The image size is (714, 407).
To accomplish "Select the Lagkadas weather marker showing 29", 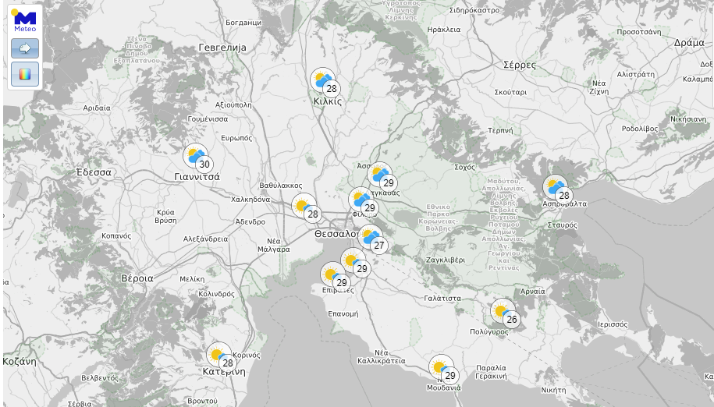I will pos(380,175).
